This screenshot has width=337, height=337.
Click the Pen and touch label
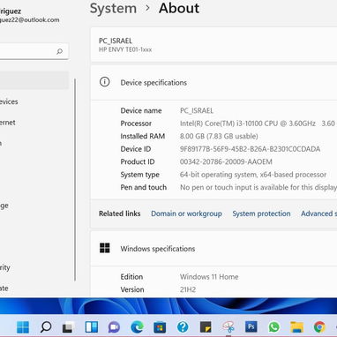(x=144, y=187)
